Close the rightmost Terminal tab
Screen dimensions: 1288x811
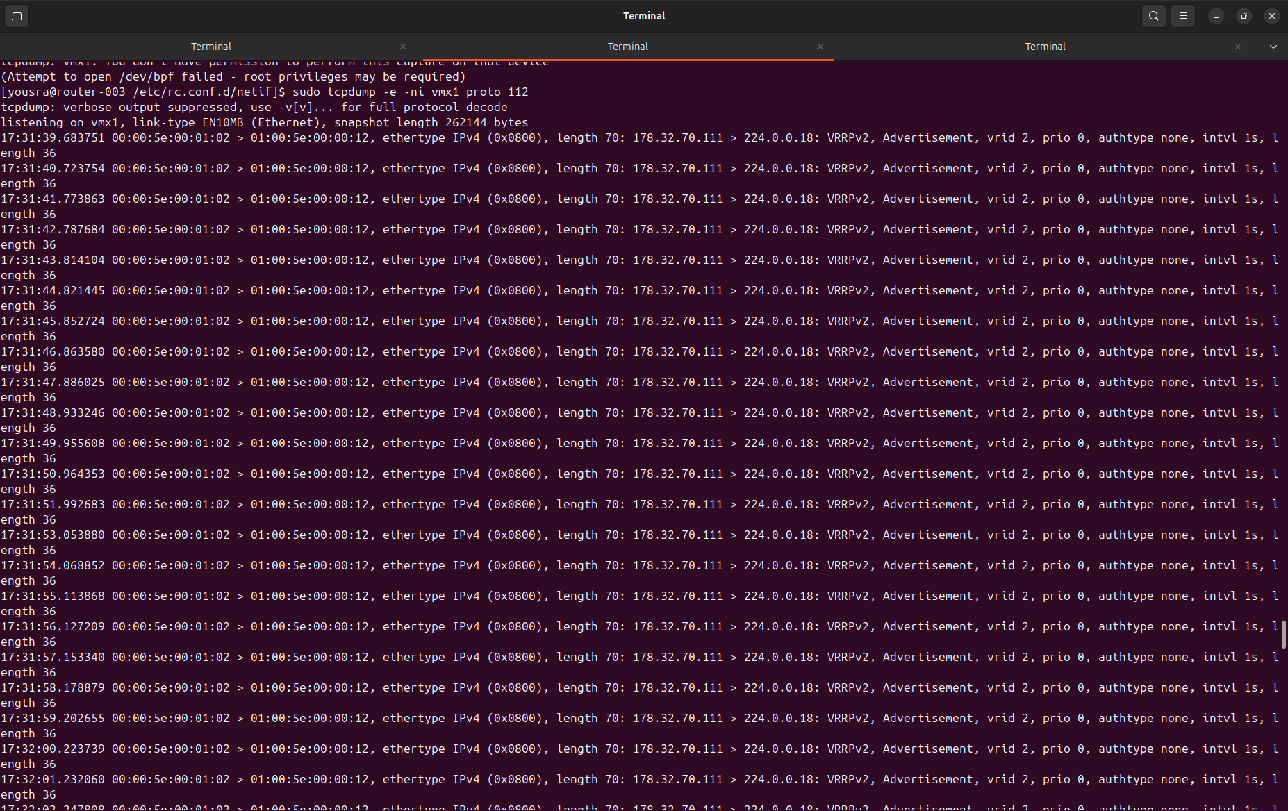tap(1237, 47)
